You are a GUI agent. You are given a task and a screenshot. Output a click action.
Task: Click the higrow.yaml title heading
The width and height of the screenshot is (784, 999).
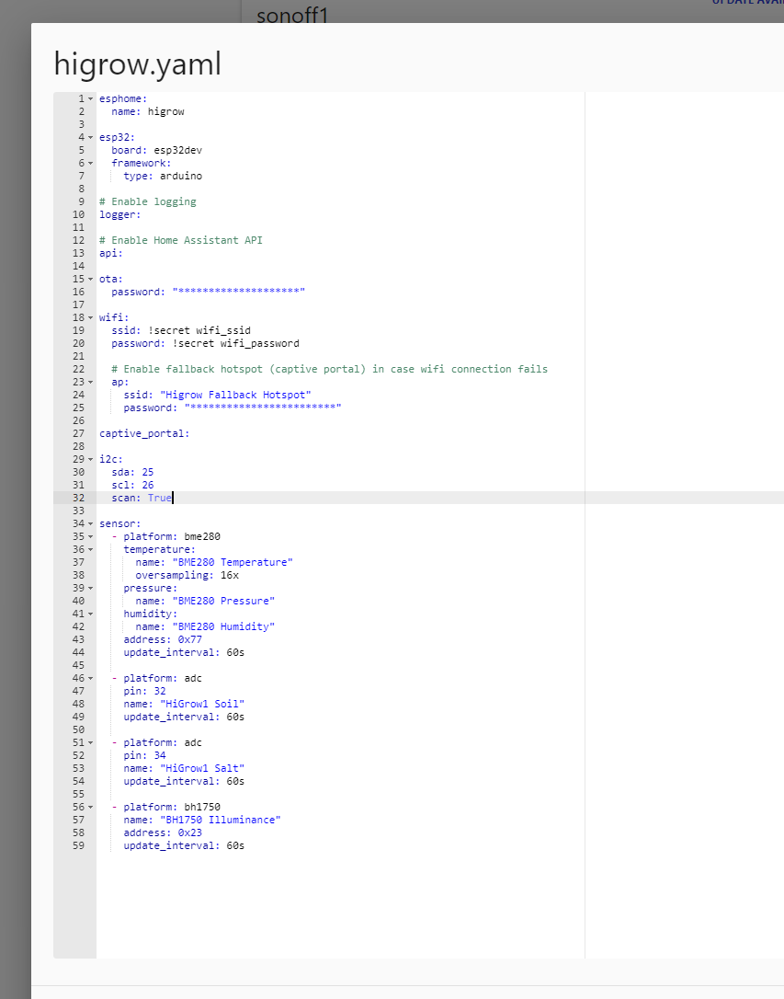(137, 64)
